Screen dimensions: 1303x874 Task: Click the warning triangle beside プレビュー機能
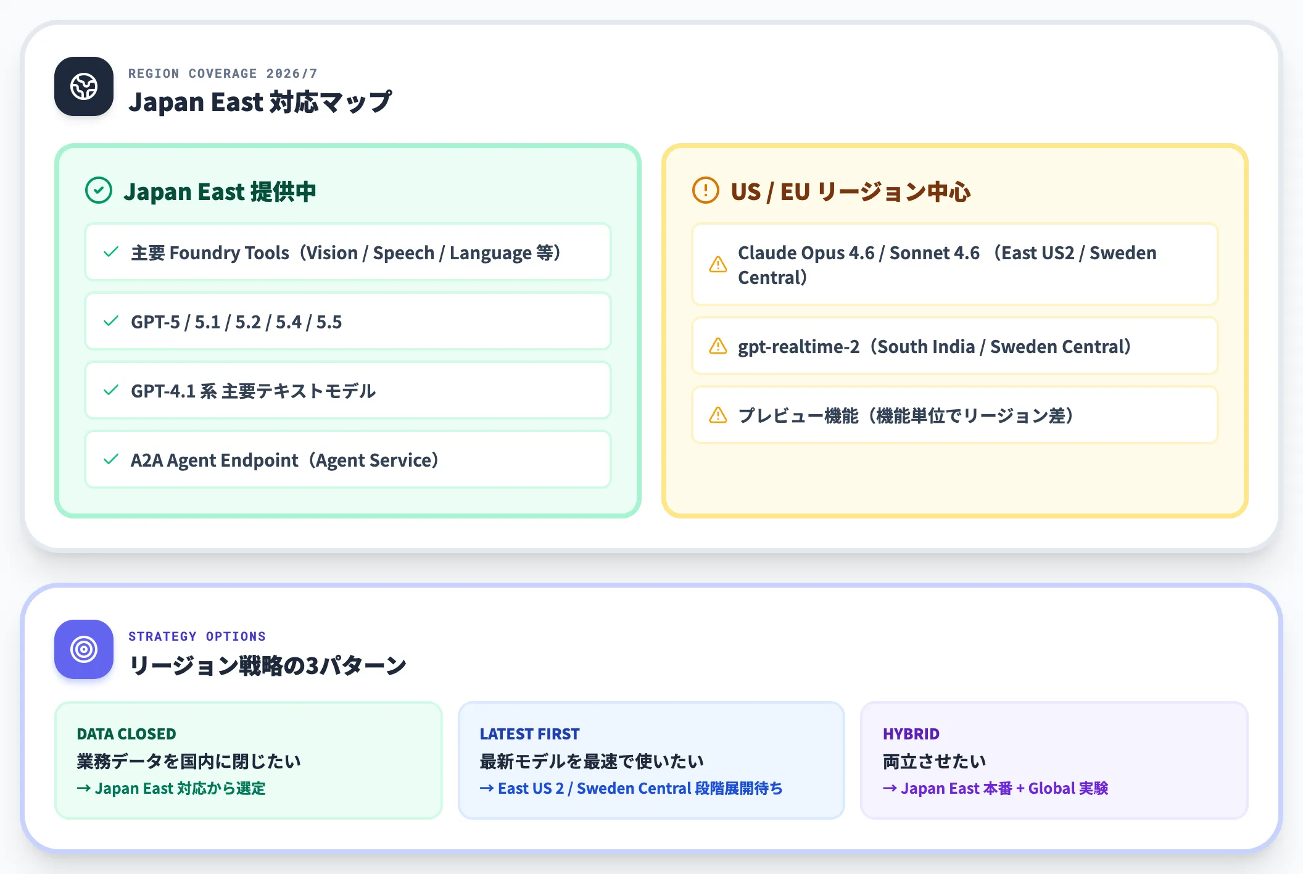(718, 415)
